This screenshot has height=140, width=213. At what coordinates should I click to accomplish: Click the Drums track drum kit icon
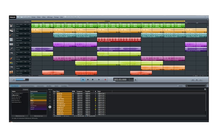(11, 26)
